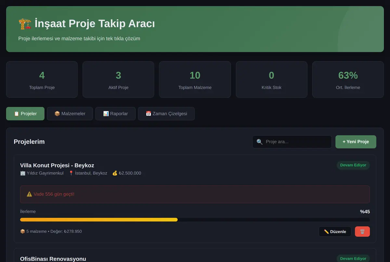The image size is (390, 262).
Task: Click the 'Değer: ₺278.950' text
Action: tap(66, 231)
